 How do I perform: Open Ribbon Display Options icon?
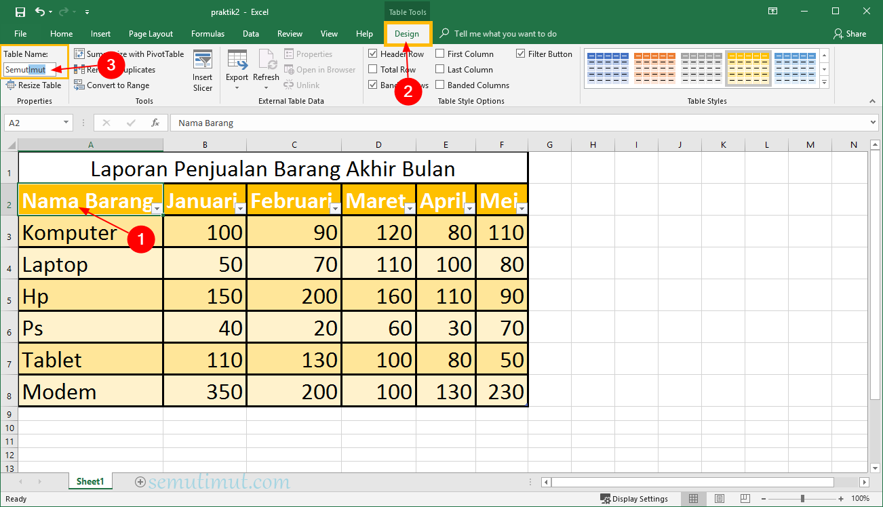pyautogui.click(x=772, y=12)
